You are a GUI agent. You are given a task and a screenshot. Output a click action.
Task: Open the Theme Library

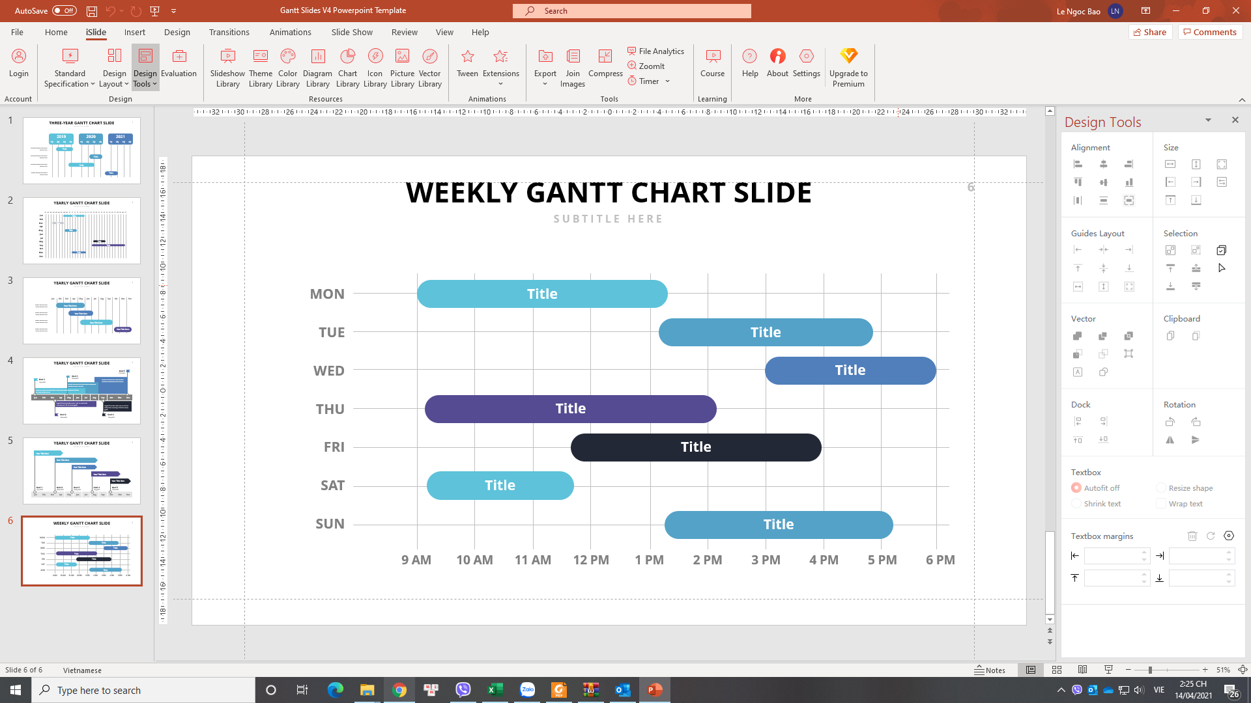coord(260,68)
